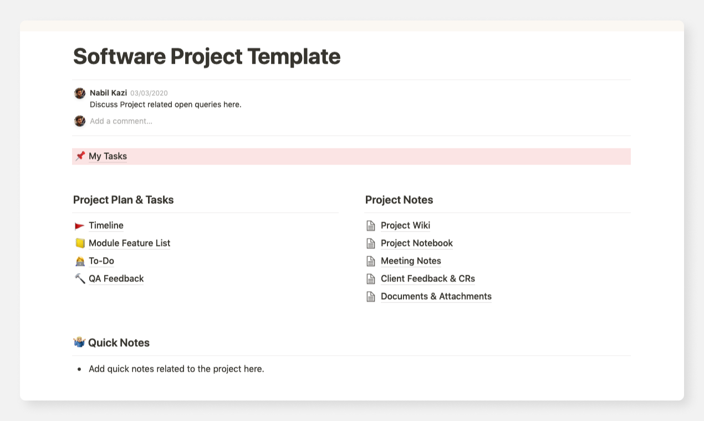Click the flag icon beside Timeline
Image resolution: width=704 pixels, height=421 pixels.
pyautogui.click(x=80, y=225)
